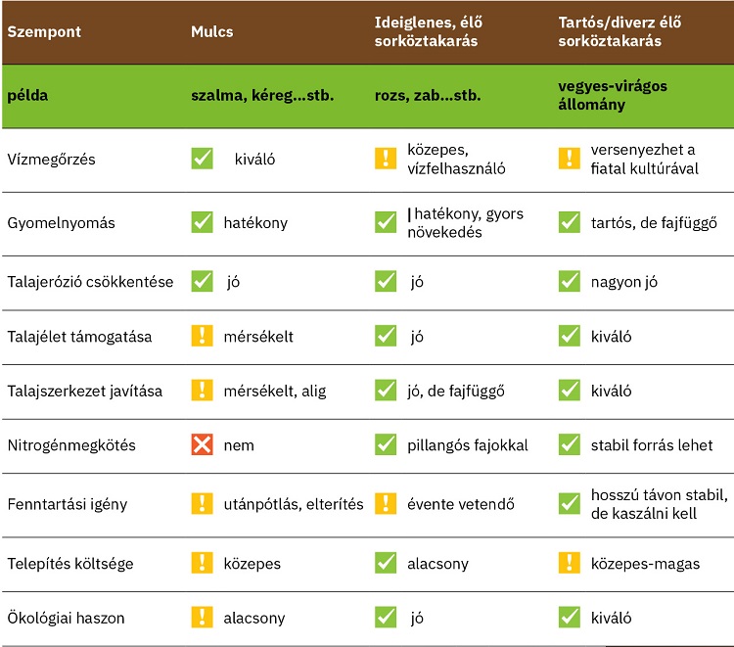Click the warning icon beside 'utánpótlás, elterítés'

(202, 504)
